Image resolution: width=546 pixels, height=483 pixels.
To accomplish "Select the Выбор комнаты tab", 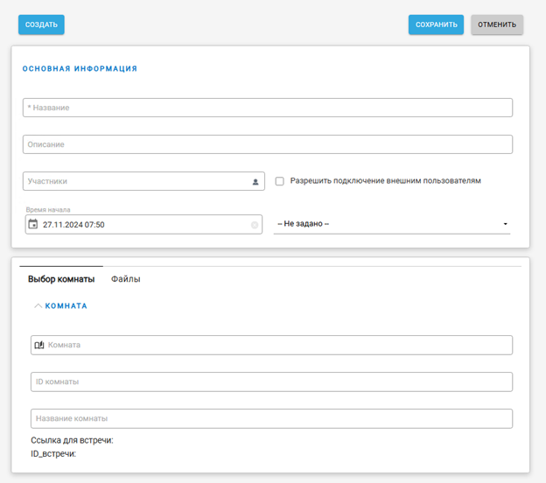I will [x=61, y=279].
